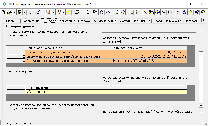Click the magic wand icon
This screenshot has width=208, height=126.
pos(145,12)
